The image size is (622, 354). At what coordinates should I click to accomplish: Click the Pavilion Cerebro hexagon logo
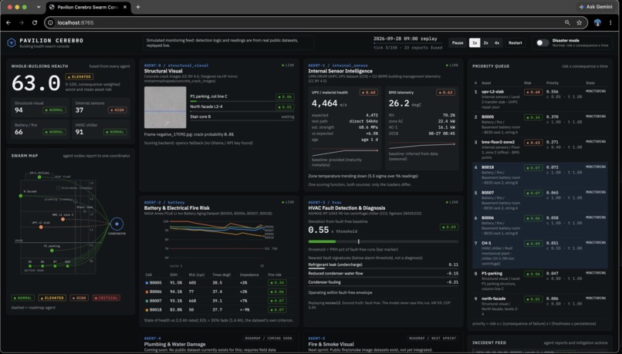[x=12, y=42]
